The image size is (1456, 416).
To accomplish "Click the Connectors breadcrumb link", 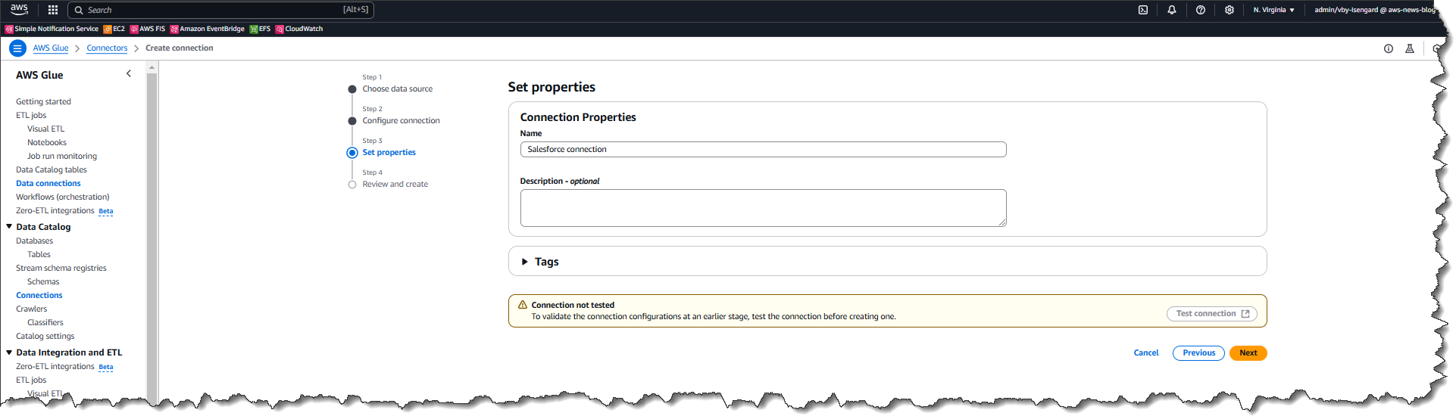I will [x=107, y=48].
